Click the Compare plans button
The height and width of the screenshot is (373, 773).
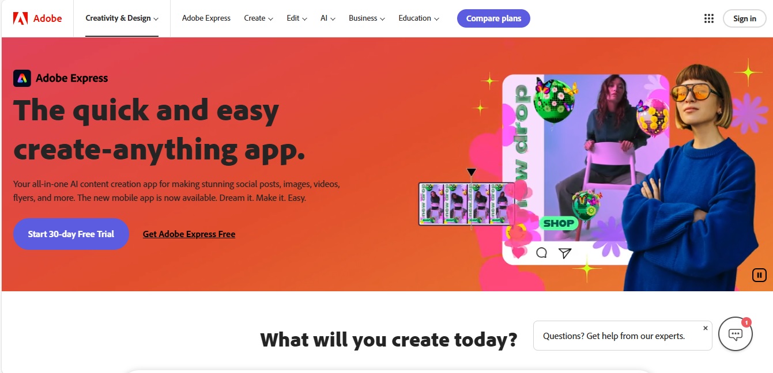click(493, 18)
